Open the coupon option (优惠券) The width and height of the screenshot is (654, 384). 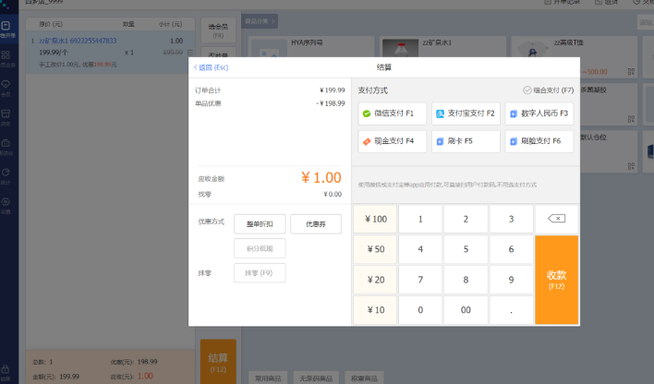pyautogui.click(x=316, y=223)
